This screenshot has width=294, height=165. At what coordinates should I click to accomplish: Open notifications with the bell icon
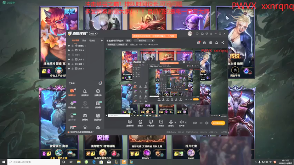pyautogui.click(x=216, y=43)
